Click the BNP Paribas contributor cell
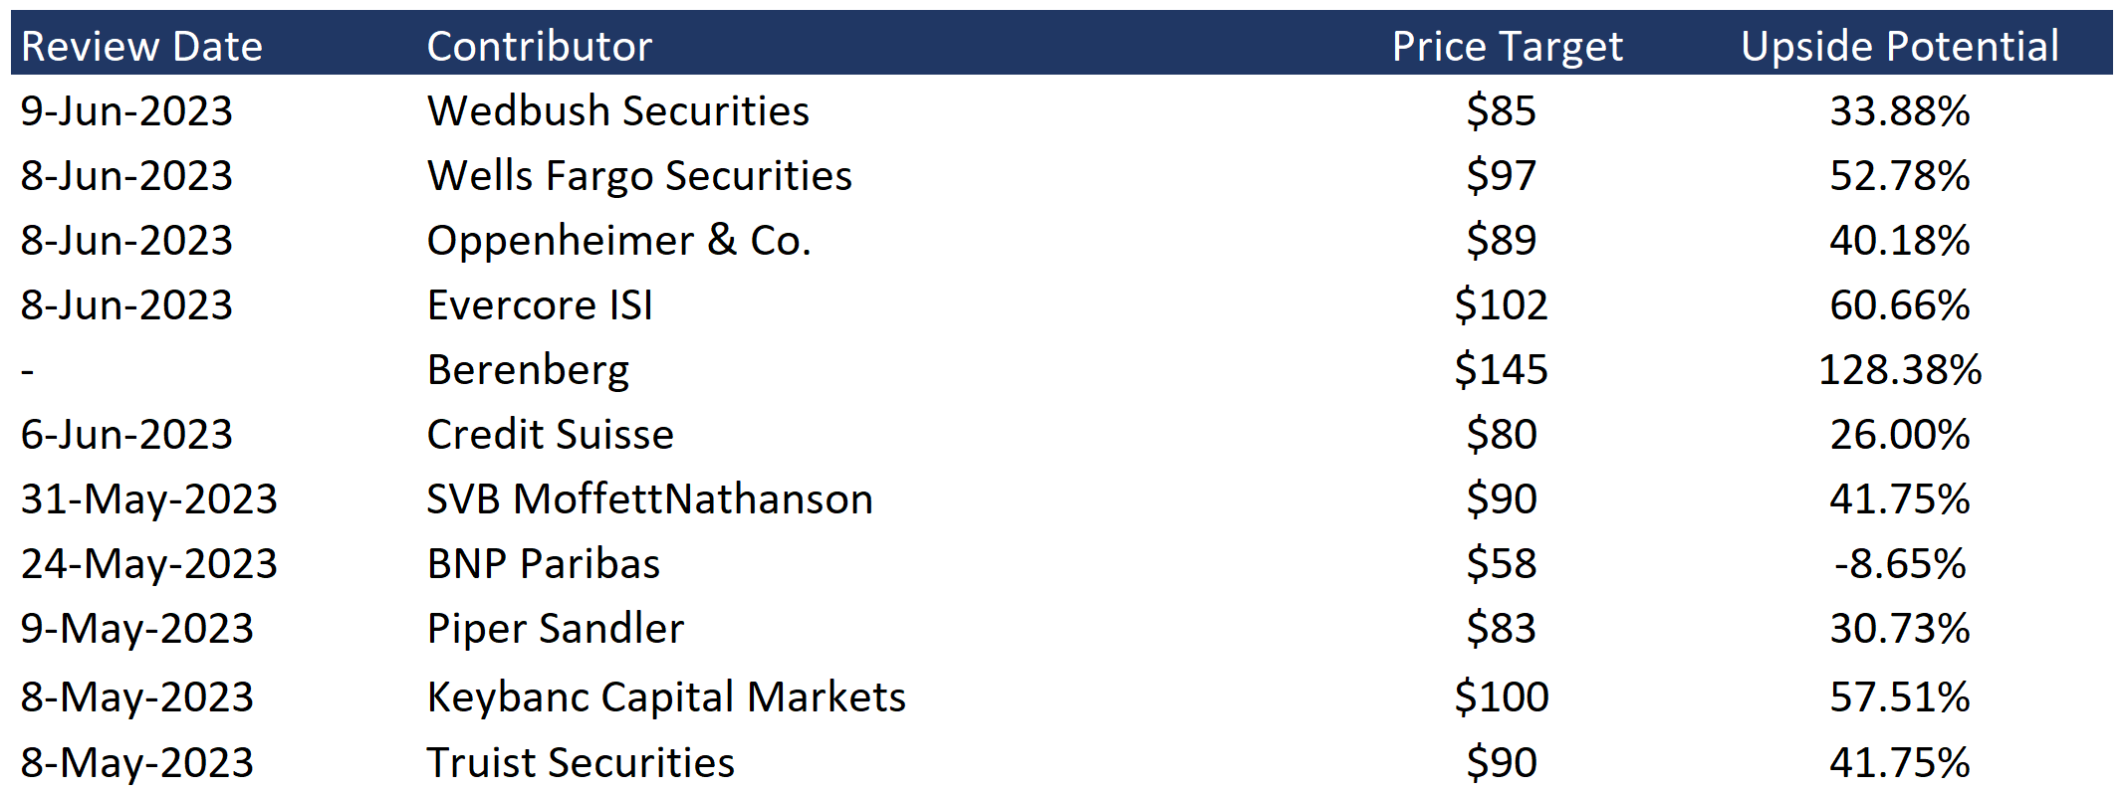 click(544, 564)
